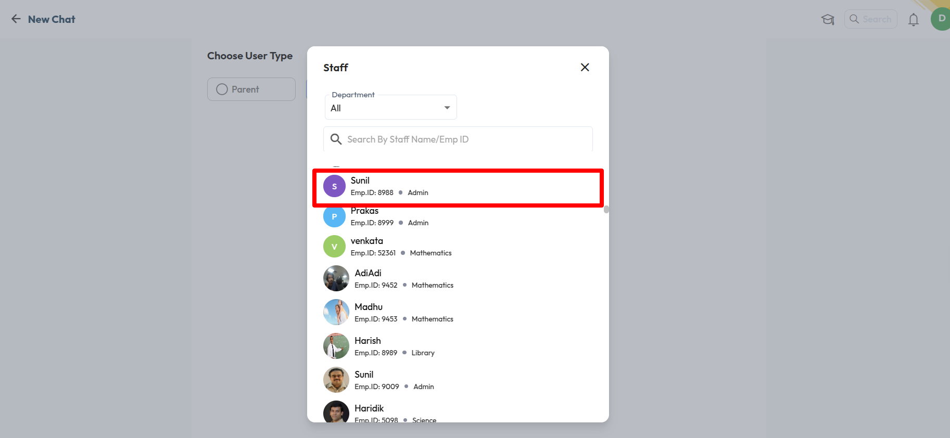Screen dimensions: 950x438
Task: Click the purple S avatar for Sunil
Action: pos(334,186)
